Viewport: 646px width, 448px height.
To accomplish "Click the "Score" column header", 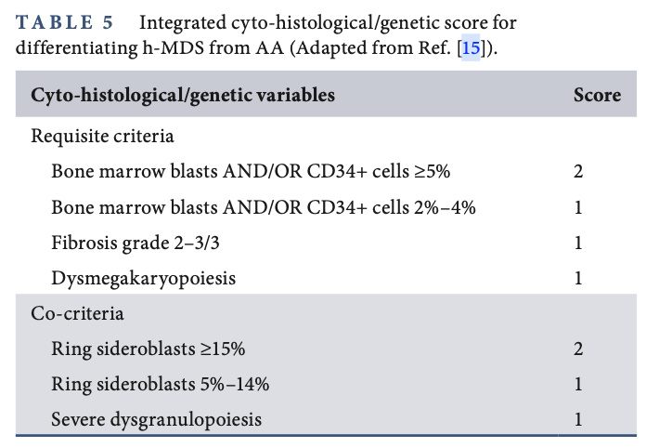I will coord(597,95).
